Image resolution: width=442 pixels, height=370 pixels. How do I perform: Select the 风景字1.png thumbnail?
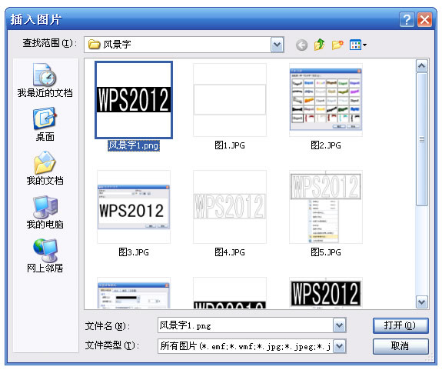tap(134, 100)
